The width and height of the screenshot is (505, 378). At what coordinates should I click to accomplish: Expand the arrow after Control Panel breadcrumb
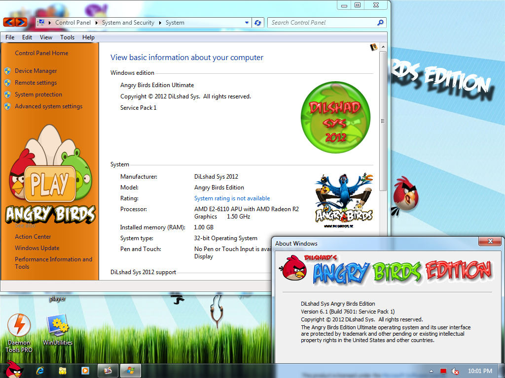(96, 23)
